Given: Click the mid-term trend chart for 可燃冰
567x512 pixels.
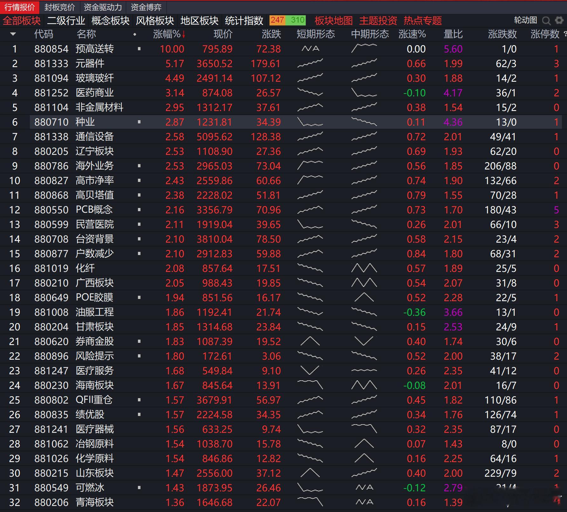Looking at the screenshot, I should [364, 488].
